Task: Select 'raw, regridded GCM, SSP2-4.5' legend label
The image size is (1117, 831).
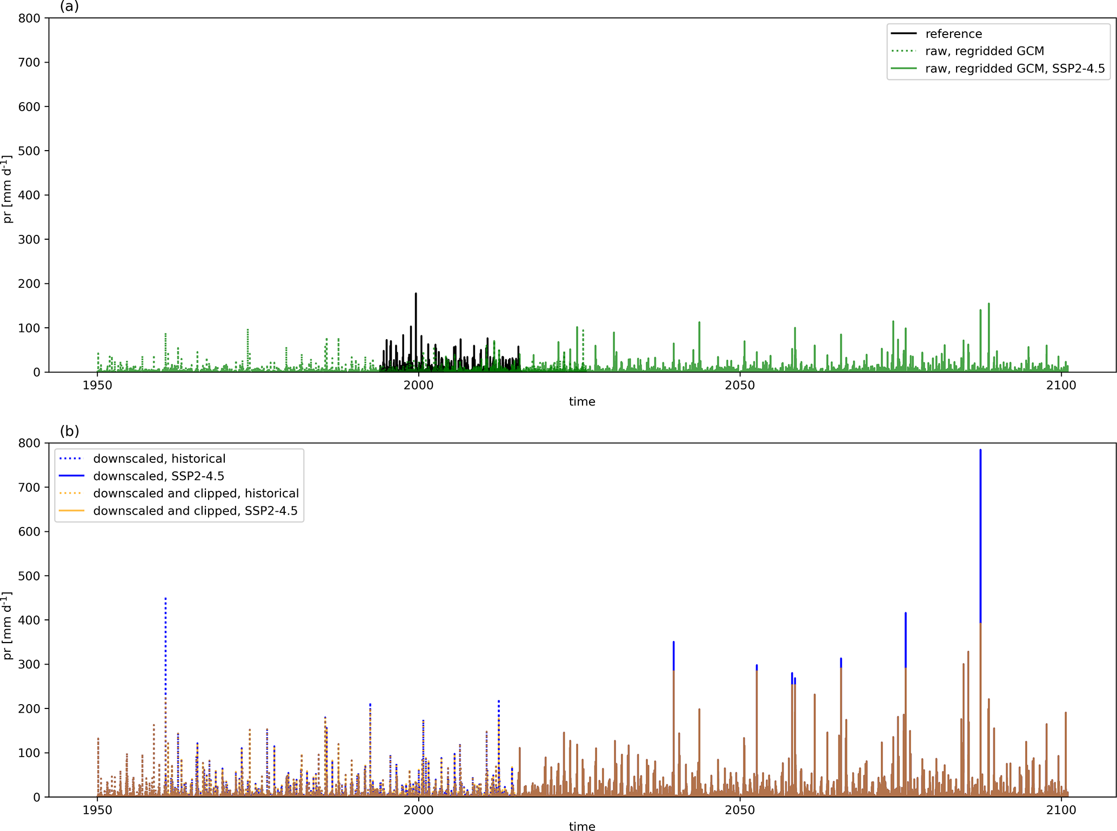Action: coord(1015,69)
